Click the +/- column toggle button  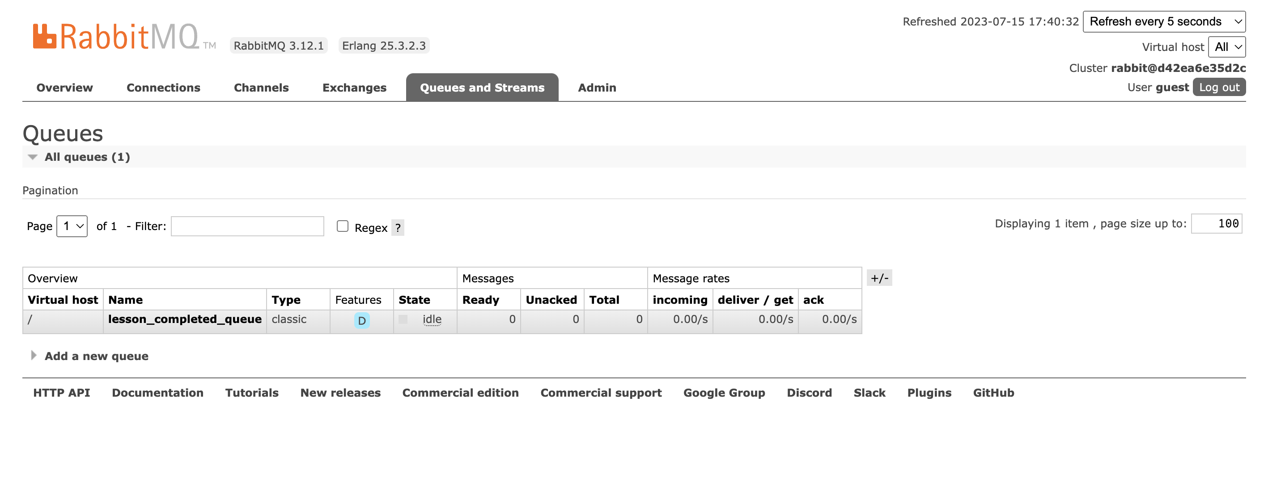879,278
